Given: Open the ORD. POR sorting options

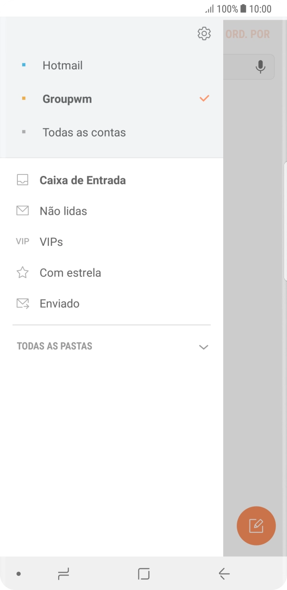Looking at the screenshot, I should [247, 34].
